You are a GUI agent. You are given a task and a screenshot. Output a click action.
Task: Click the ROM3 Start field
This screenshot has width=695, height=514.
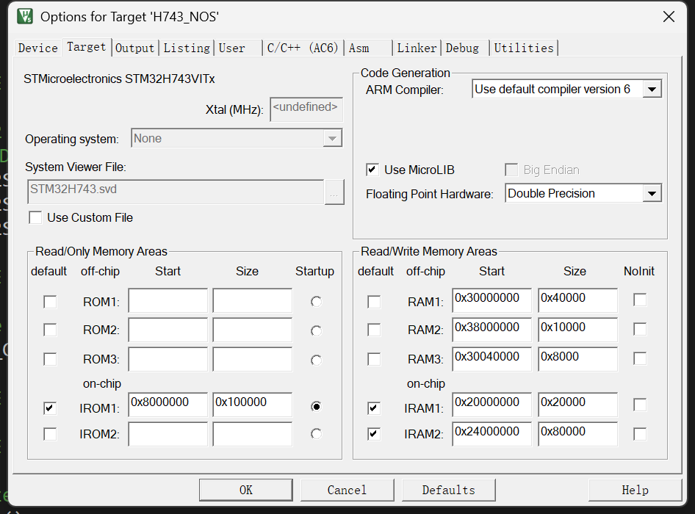click(x=168, y=359)
